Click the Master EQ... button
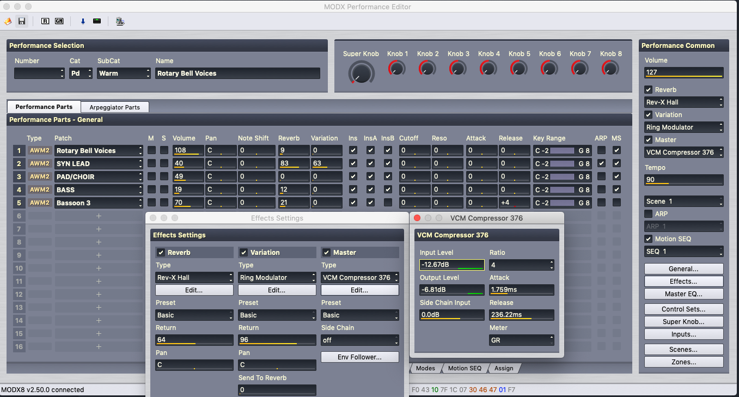 pos(684,294)
